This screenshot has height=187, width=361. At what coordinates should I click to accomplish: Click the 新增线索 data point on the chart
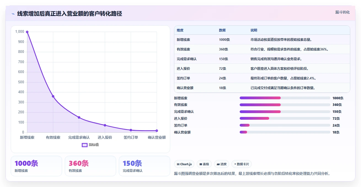27,32
